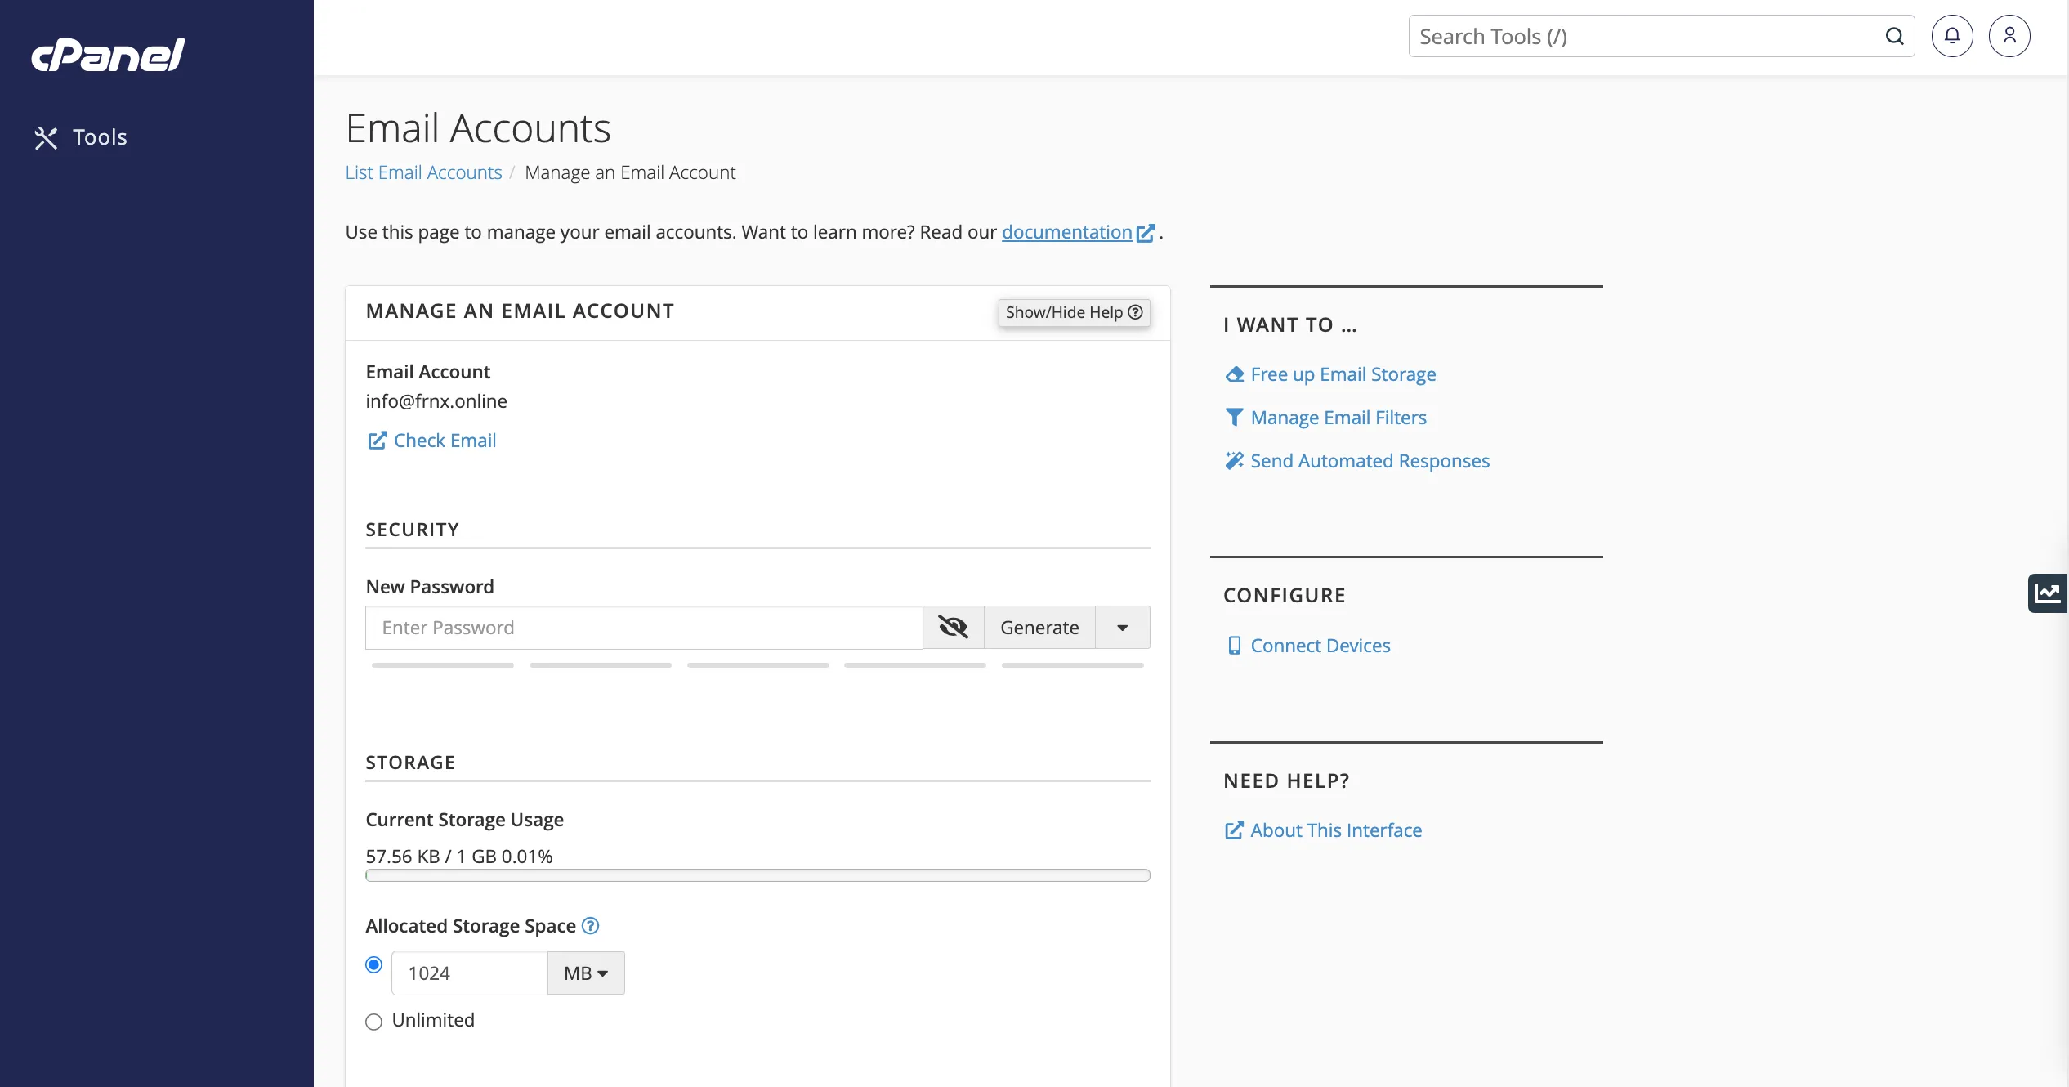Expand the Generate password options arrow
This screenshot has height=1087, width=2069.
1122,627
